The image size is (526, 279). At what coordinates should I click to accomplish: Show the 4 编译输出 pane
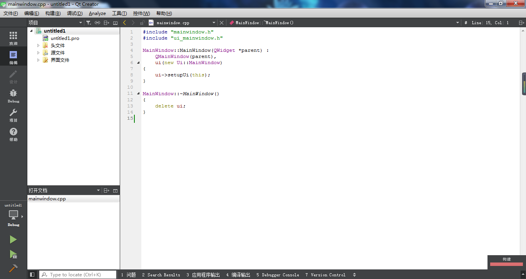(238, 275)
